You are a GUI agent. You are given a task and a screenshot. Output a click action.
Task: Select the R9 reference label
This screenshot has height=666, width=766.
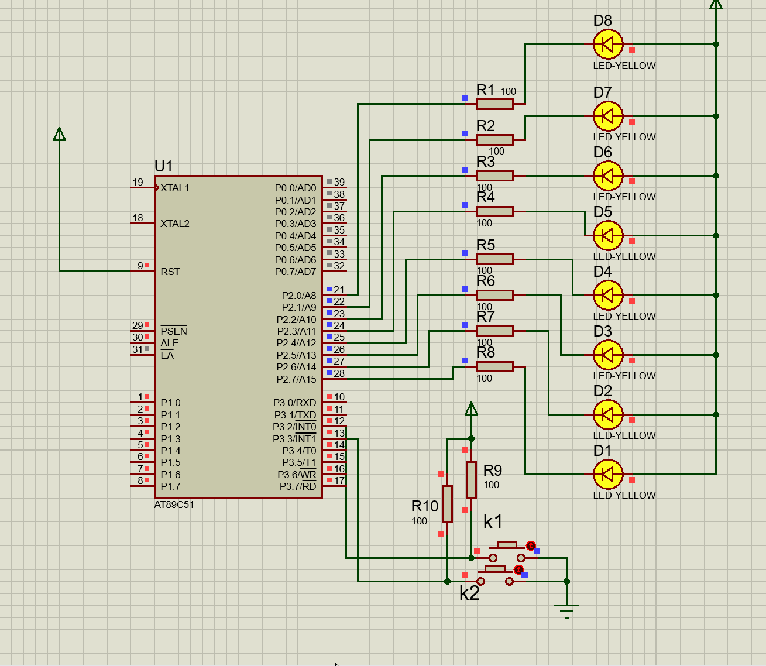pos(493,471)
